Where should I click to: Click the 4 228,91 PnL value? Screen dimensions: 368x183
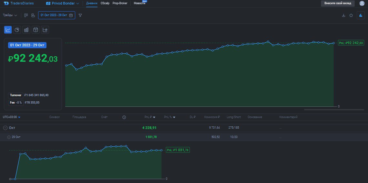(149, 128)
